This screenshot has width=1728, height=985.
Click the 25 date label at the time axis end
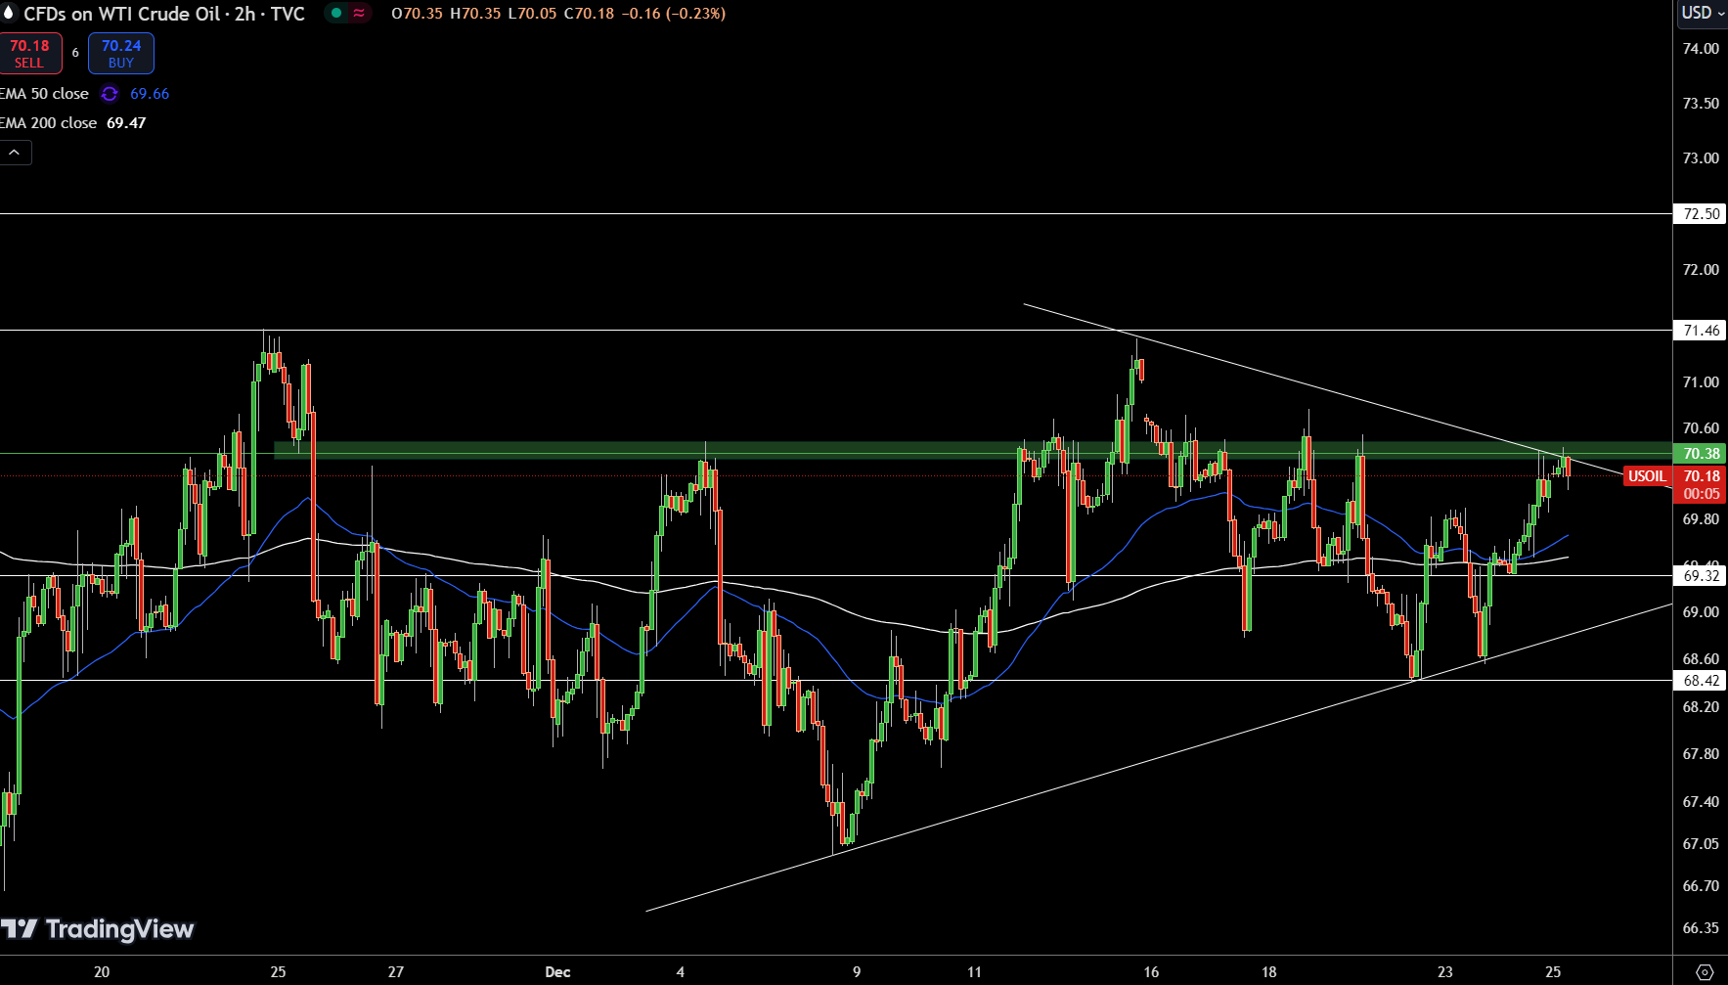click(x=1553, y=972)
